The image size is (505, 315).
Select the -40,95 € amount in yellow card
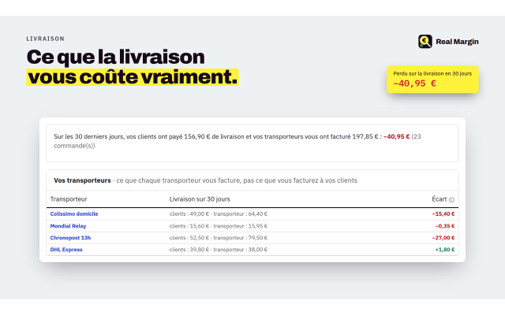pyautogui.click(x=414, y=83)
